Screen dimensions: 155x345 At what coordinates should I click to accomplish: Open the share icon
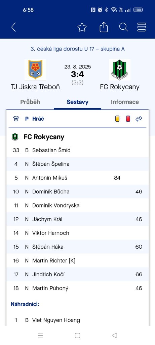click(104, 27)
